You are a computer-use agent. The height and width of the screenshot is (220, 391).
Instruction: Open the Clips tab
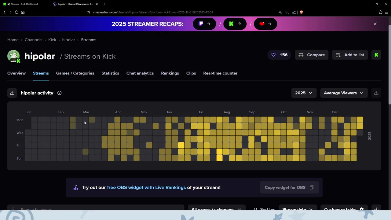[191, 73]
